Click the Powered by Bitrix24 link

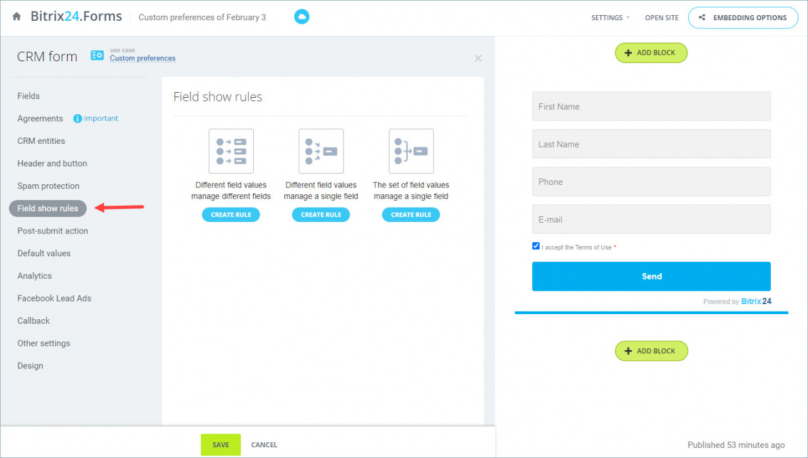tap(737, 302)
